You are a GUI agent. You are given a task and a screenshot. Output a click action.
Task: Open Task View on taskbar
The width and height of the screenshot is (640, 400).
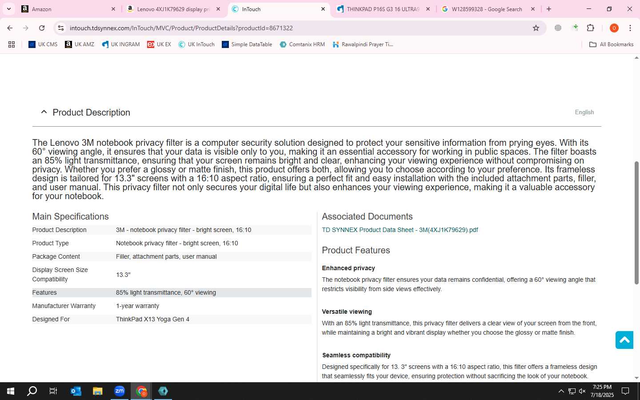point(53,391)
